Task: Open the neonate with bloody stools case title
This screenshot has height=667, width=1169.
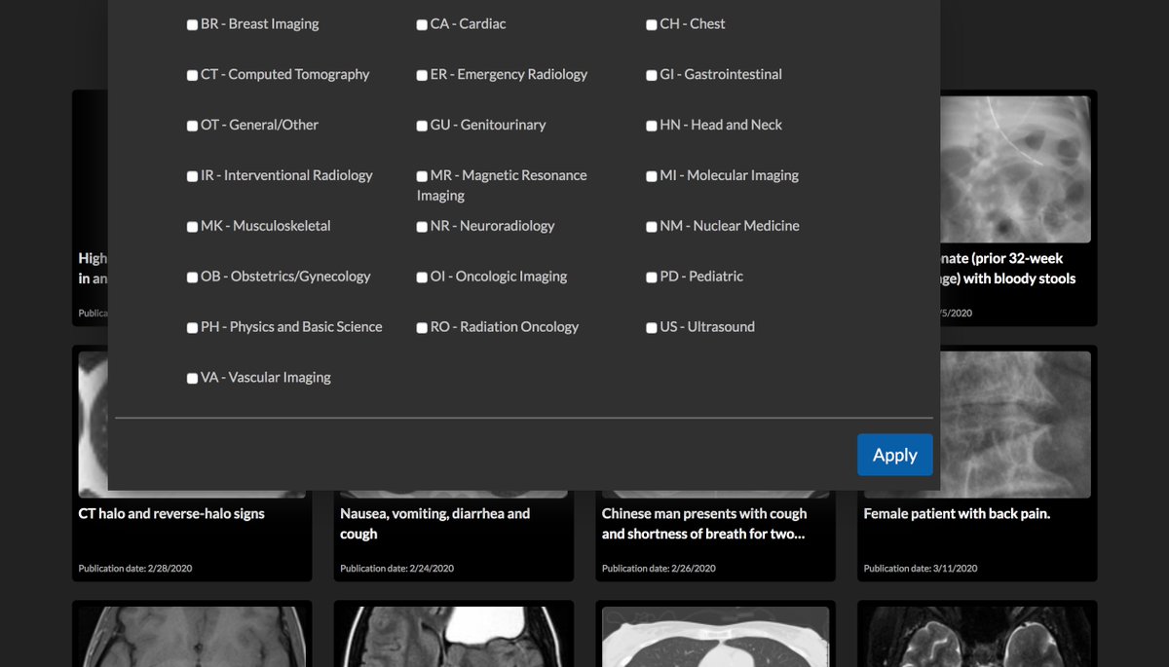Action: [x=1008, y=268]
